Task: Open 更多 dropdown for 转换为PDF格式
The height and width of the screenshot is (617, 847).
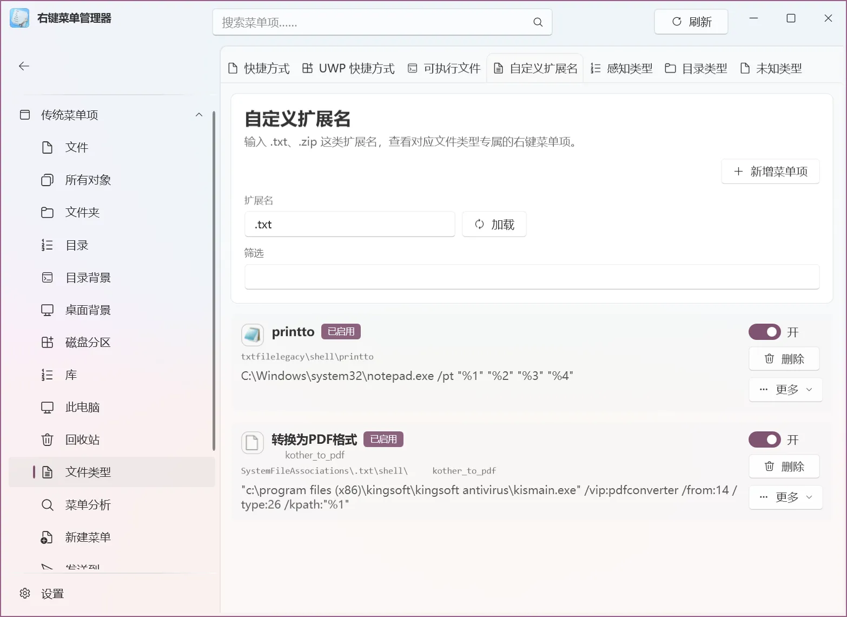Action: pos(785,497)
